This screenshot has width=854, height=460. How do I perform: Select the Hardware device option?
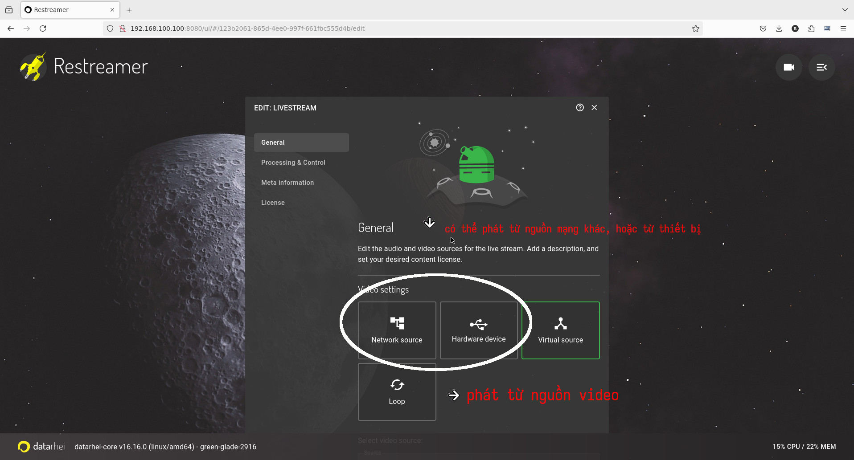tap(478, 330)
